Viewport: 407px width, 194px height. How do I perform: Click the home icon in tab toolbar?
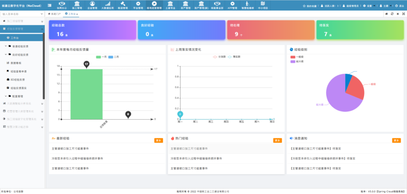coord(386,14)
